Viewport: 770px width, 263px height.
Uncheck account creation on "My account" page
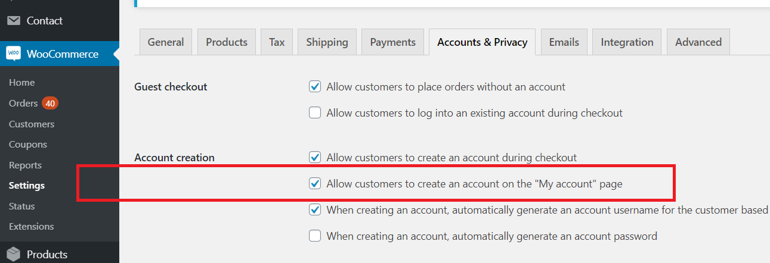click(315, 184)
